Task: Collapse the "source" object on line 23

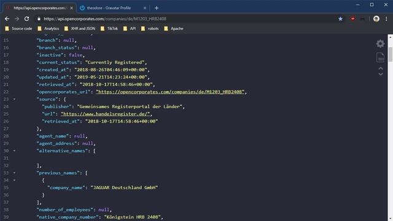Action: [x=14, y=99]
